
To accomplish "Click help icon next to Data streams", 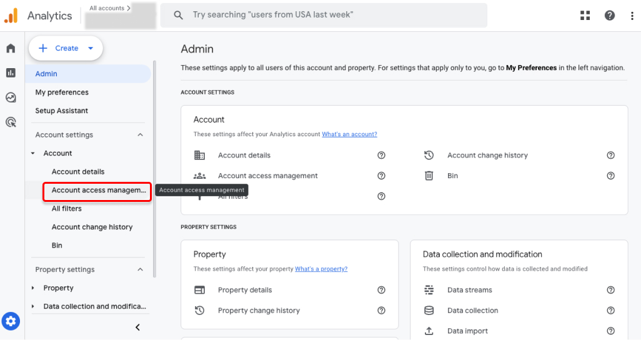I will (610, 290).
